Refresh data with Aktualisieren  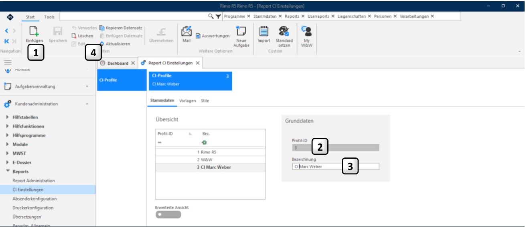[115, 43]
